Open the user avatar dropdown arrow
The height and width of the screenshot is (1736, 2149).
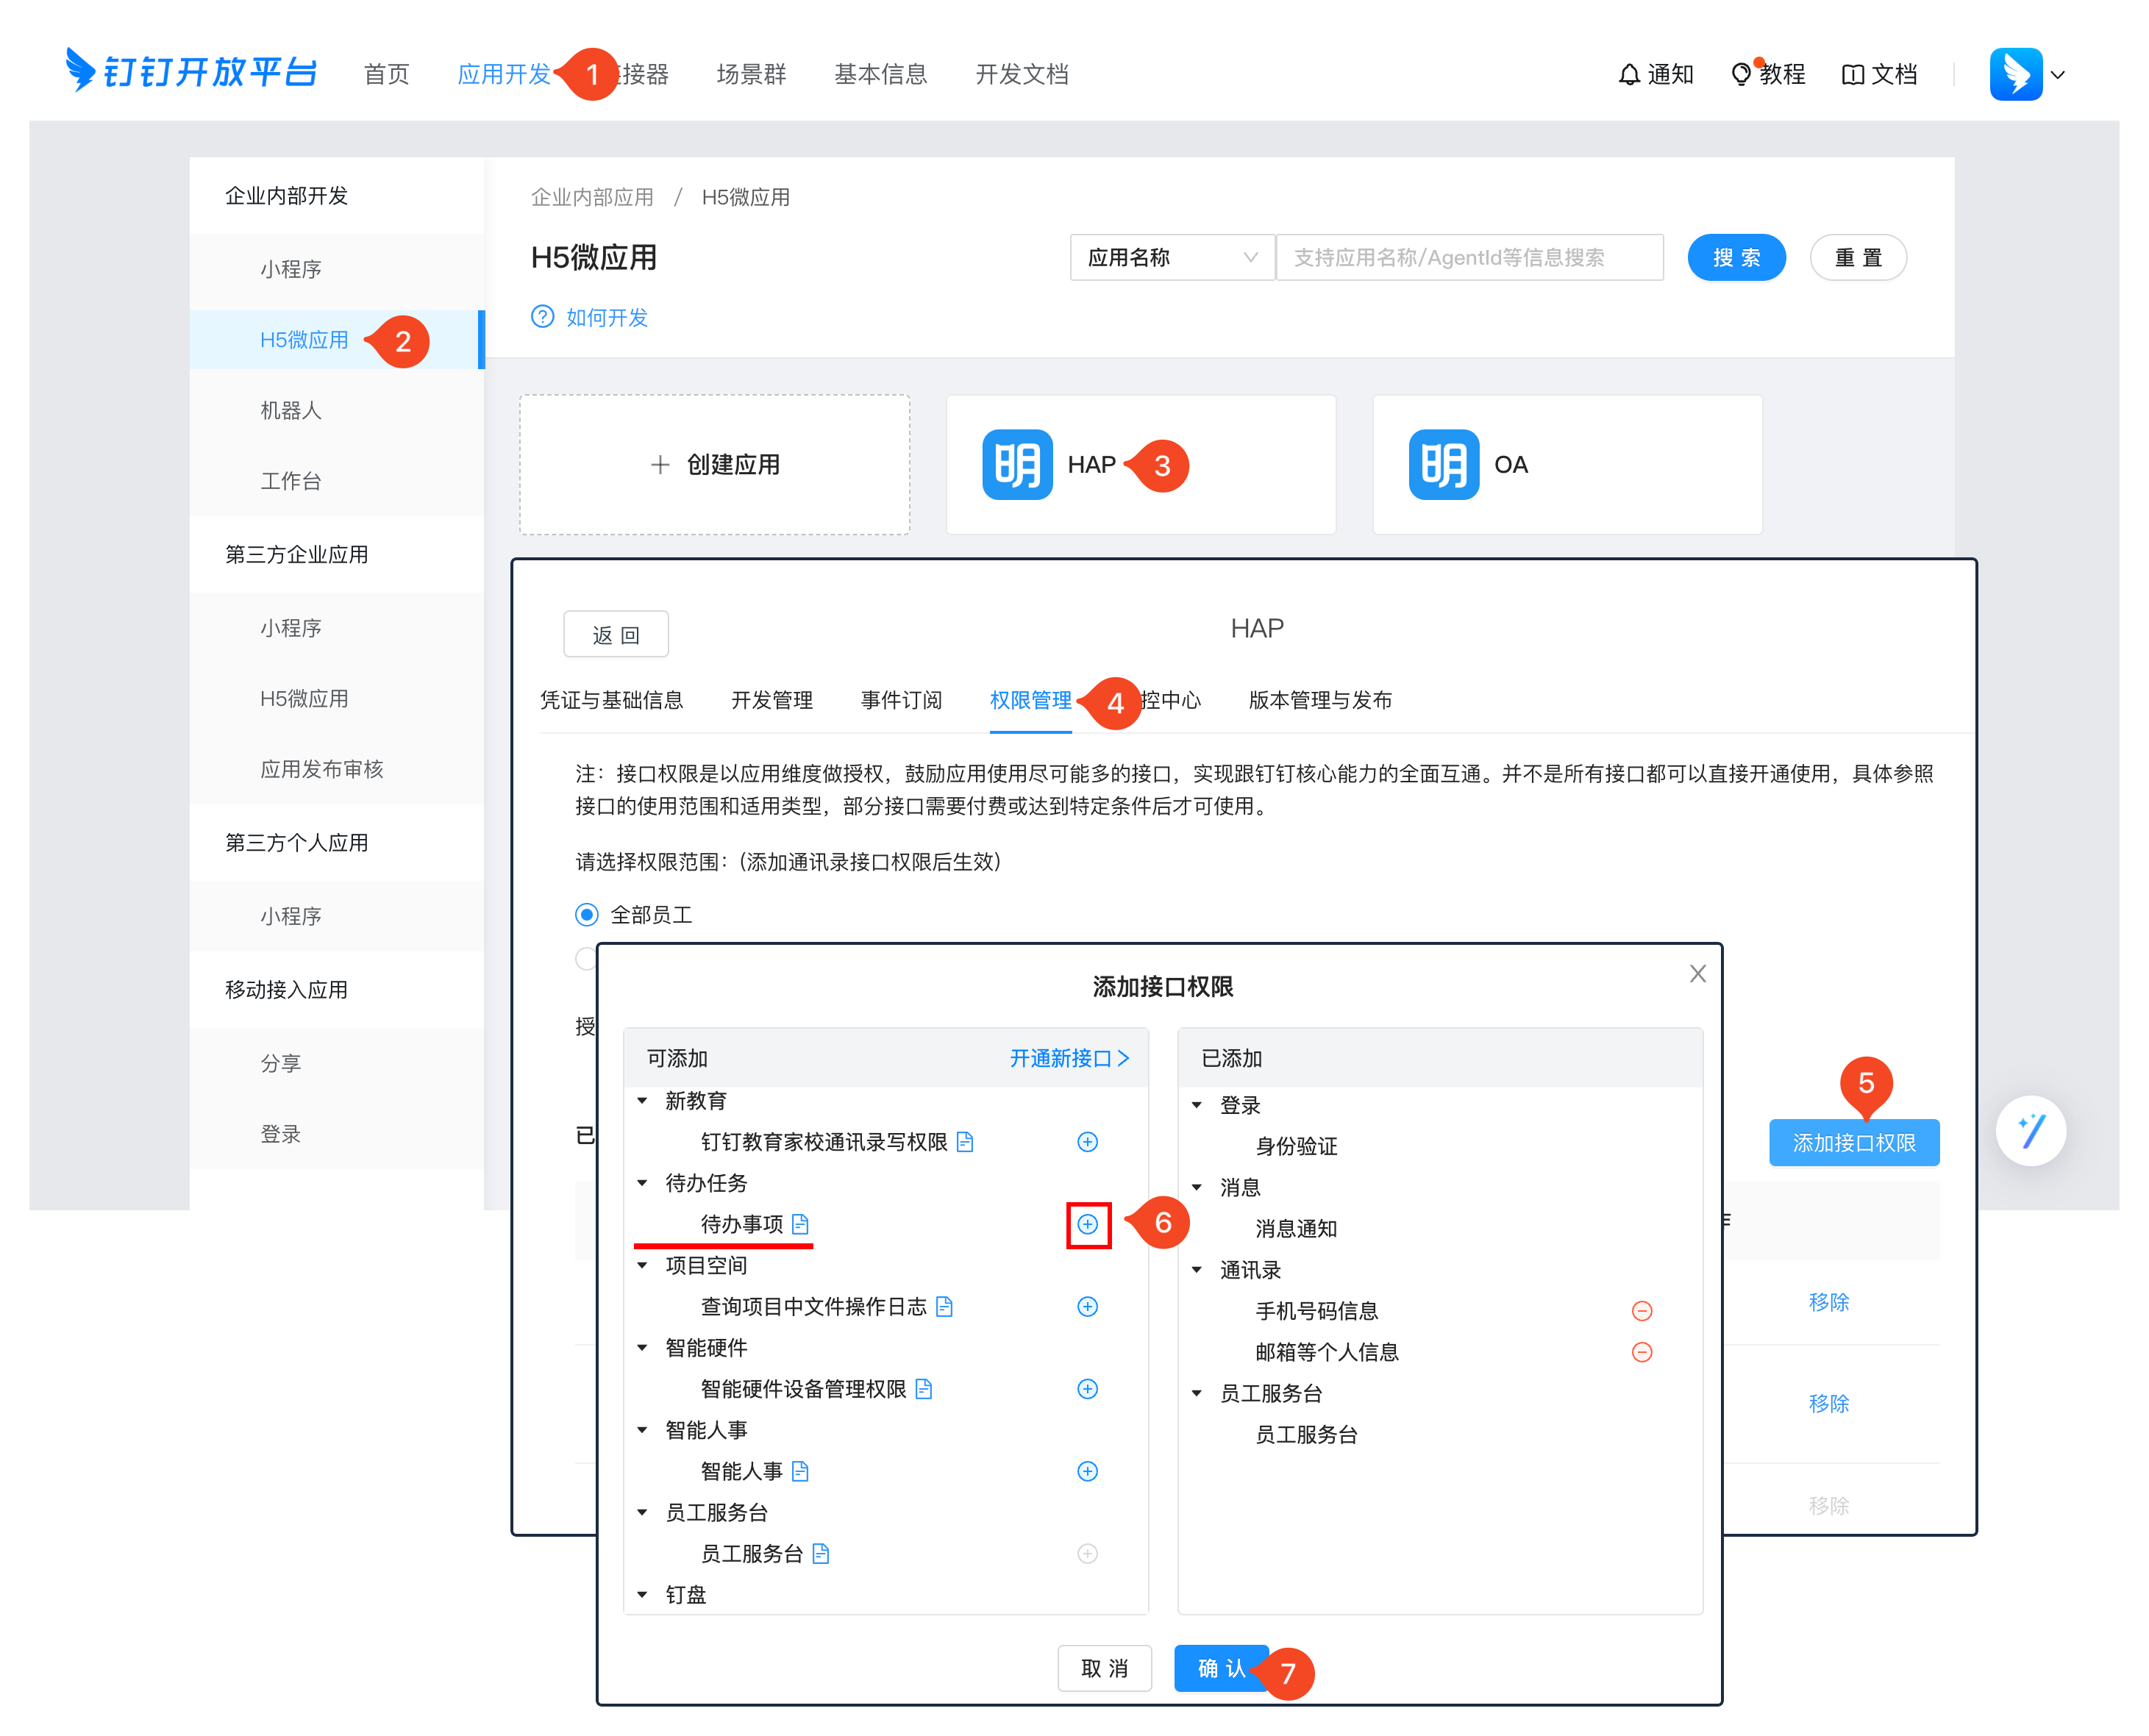2057,75
